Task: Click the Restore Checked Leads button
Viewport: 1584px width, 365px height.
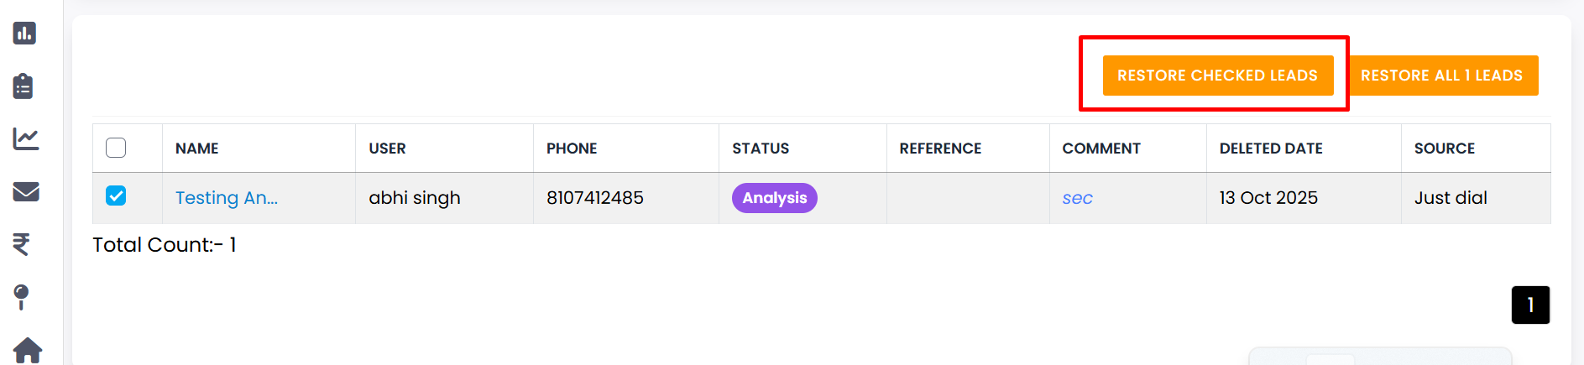Action: 1217,76
